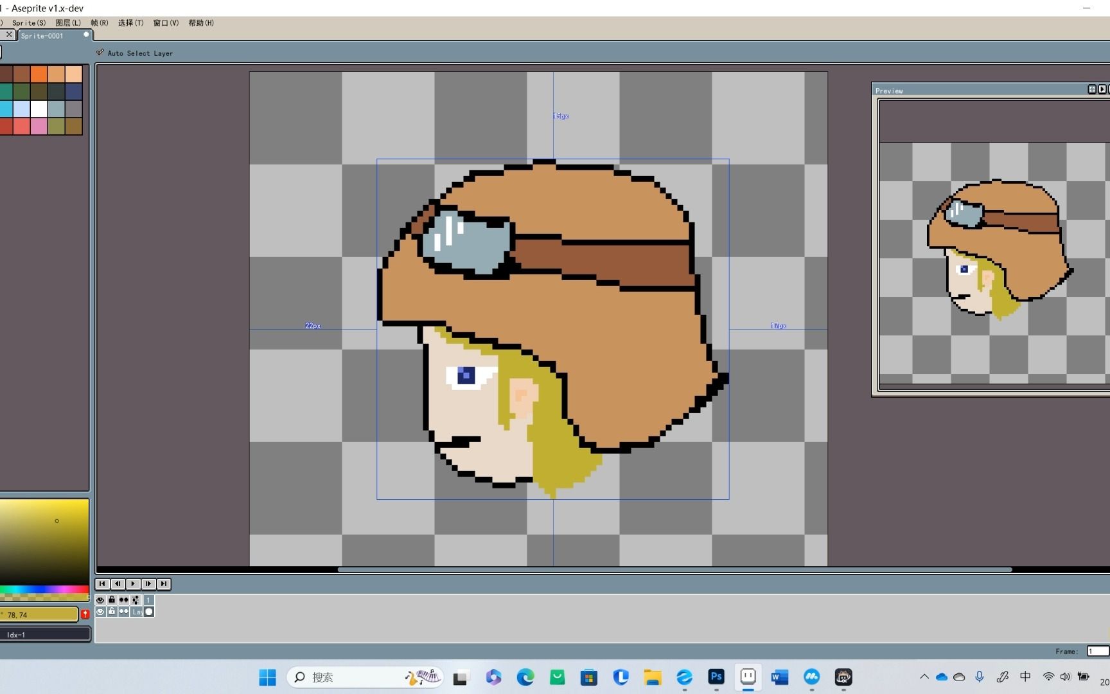
Task: Click the microphone tray icon
Action: (980, 677)
